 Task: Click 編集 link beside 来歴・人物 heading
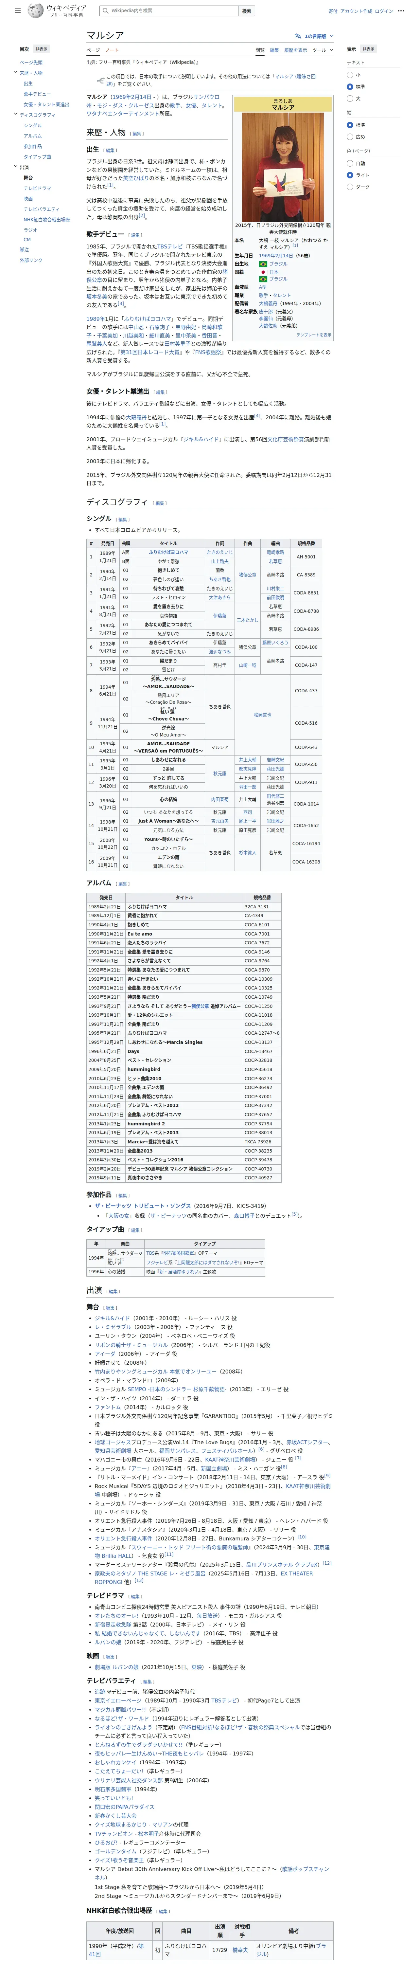(x=137, y=134)
